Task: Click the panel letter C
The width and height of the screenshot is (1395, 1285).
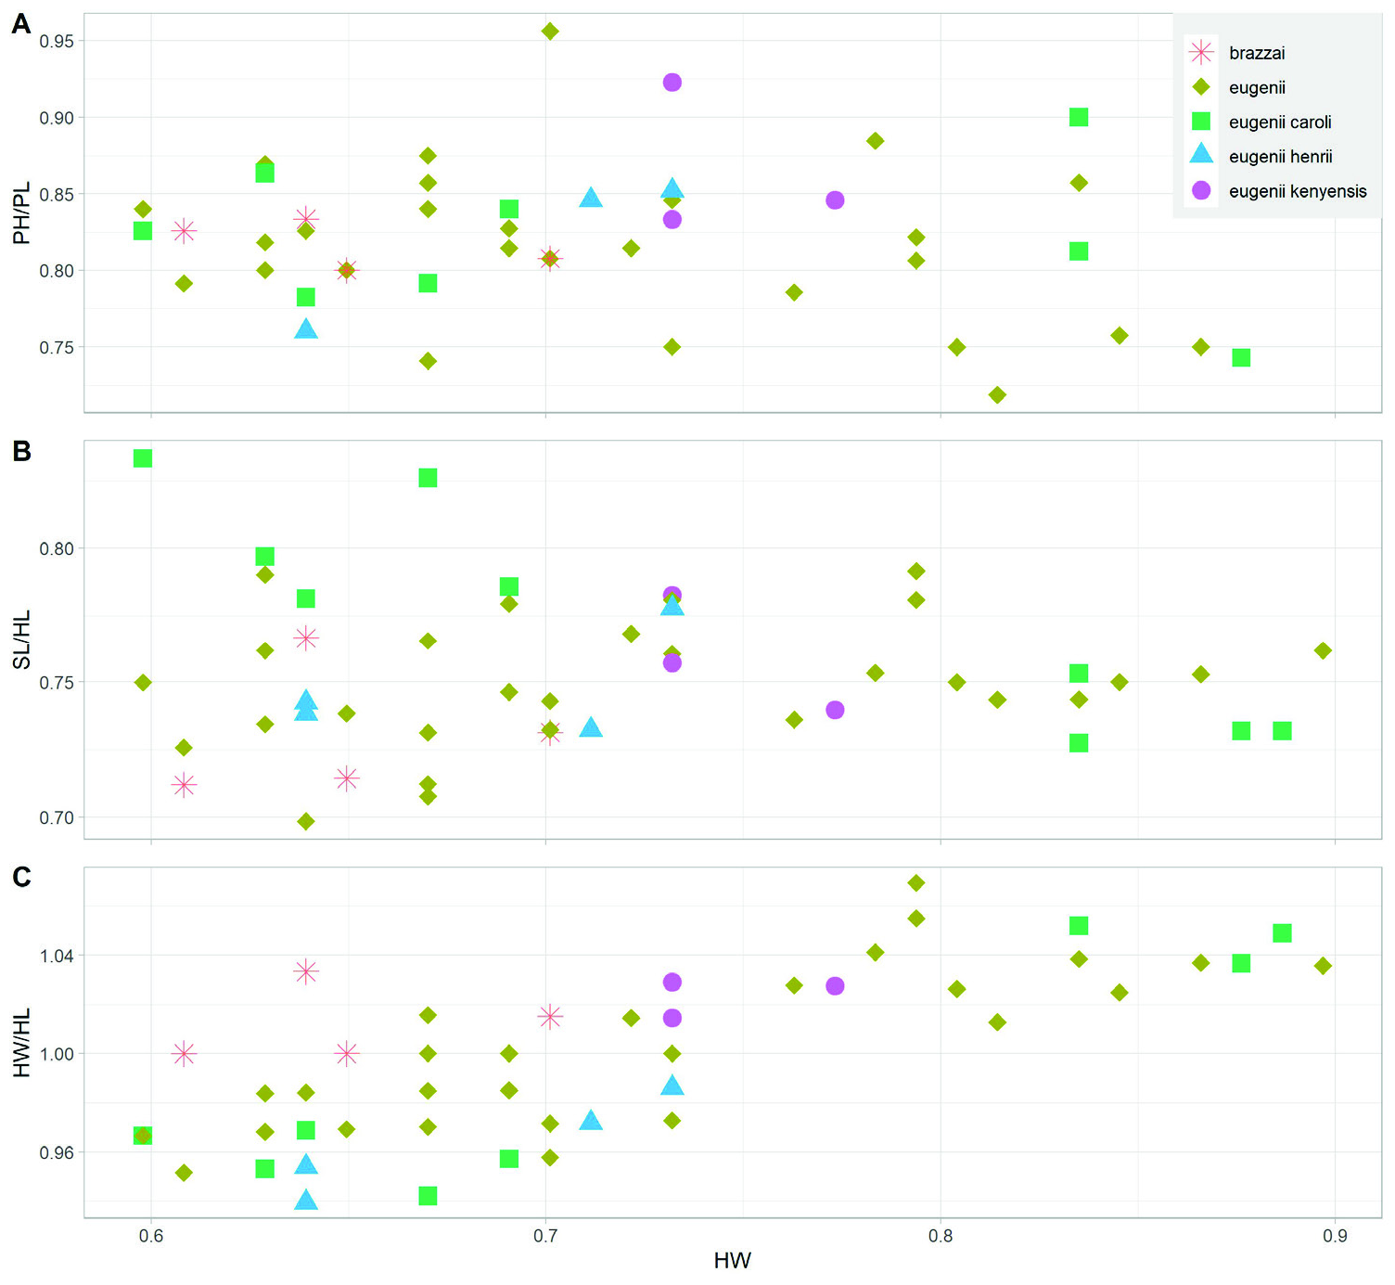Action: pyautogui.click(x=21, y=877)
